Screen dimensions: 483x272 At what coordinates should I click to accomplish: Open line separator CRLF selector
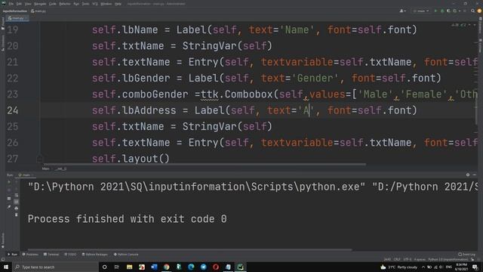[397, 259]
